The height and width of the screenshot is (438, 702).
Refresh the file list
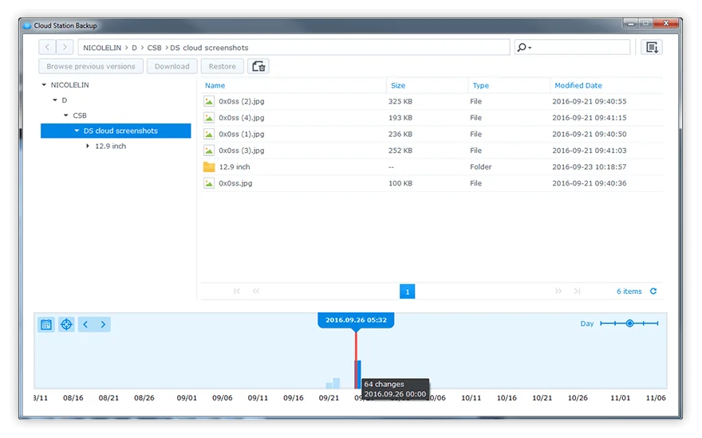[653, 291]
